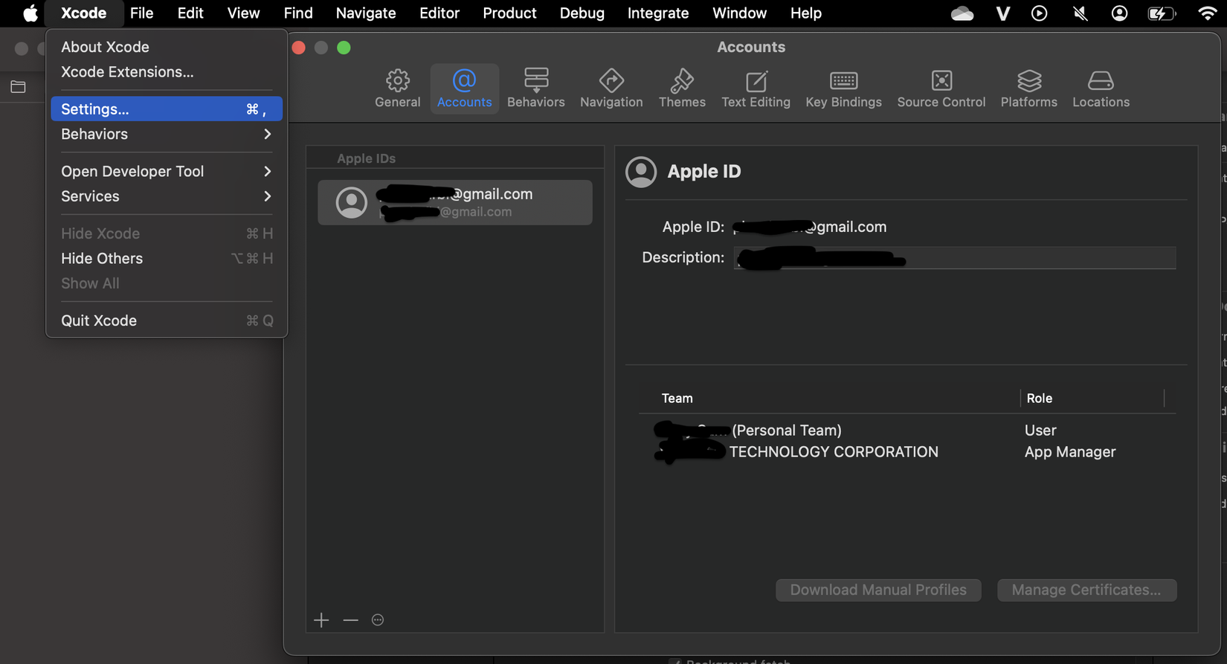Select the Personal Team row
Screen dimensions: 1227x664
(x=907, y=431)
